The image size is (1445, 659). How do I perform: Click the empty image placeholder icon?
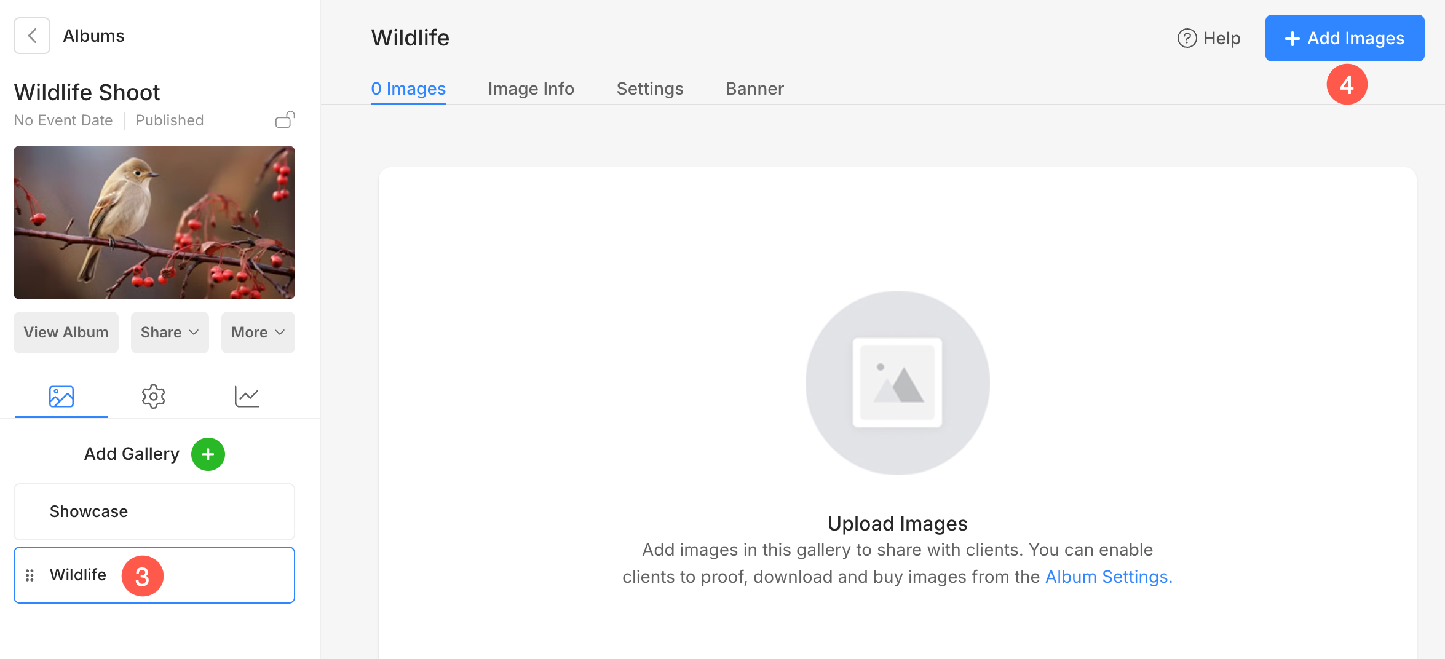pyautogui.click(x=897, y=382)
